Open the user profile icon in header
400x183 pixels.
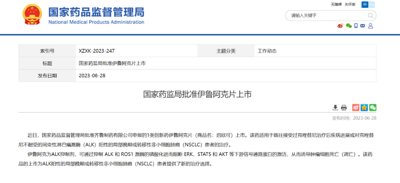tap(371, 26)
